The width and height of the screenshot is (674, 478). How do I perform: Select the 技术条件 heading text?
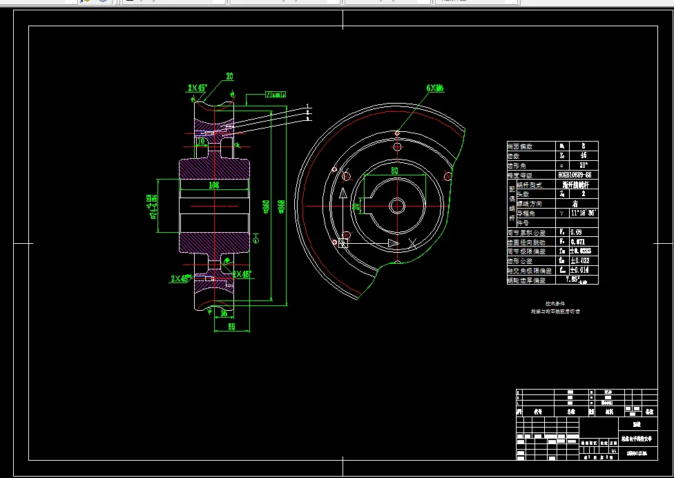pyautogui.click(x=555, y=303)
